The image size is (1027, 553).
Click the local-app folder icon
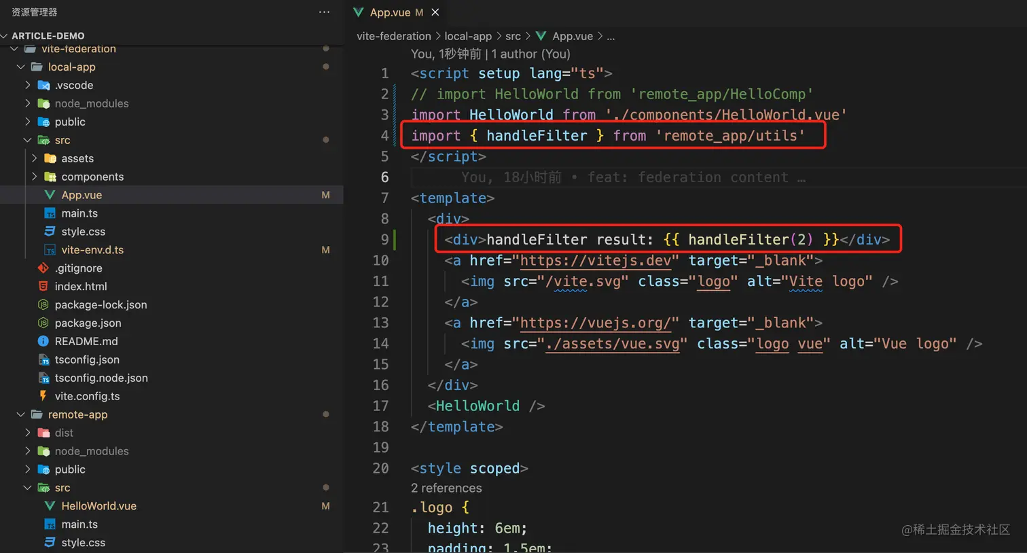click(x=37, y=67)
